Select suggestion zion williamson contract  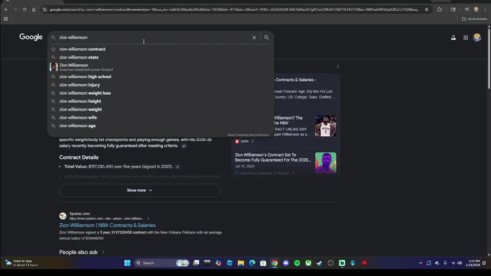click(160, 49)
